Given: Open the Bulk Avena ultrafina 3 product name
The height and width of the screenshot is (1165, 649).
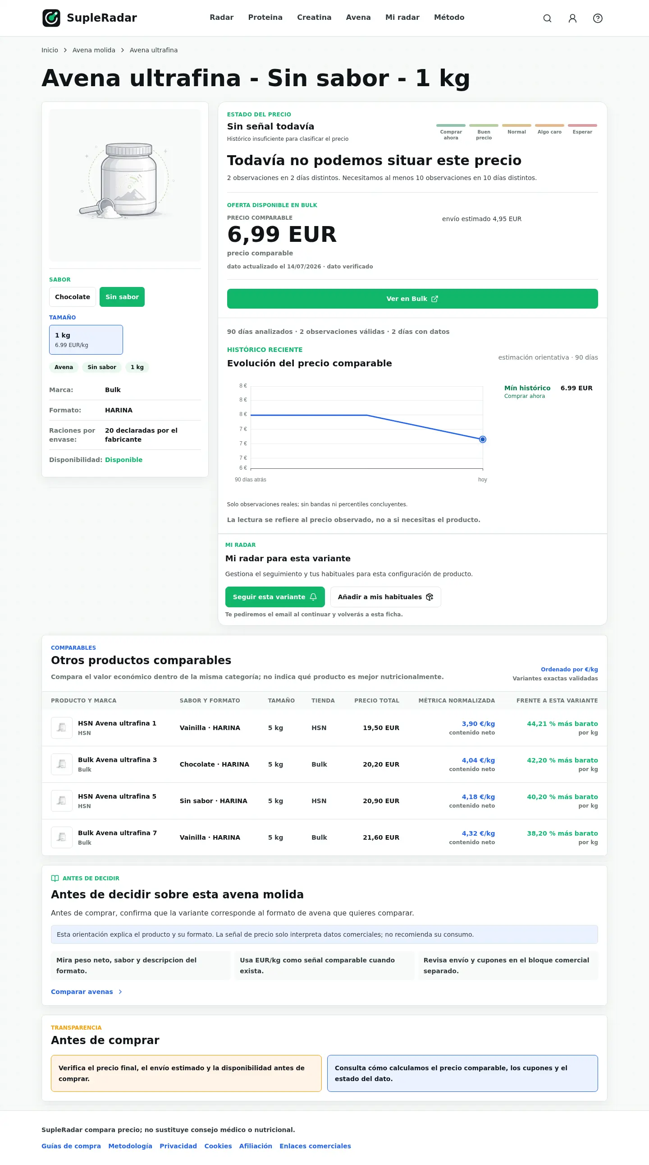Looking at the screenshot, I should pyautogui.click(x=118, y=760).
